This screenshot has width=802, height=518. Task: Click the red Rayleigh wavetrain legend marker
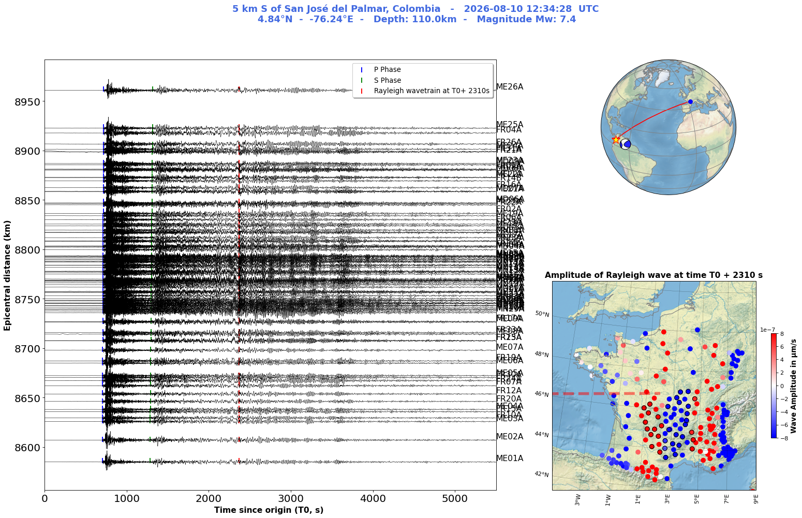(362, 91)
